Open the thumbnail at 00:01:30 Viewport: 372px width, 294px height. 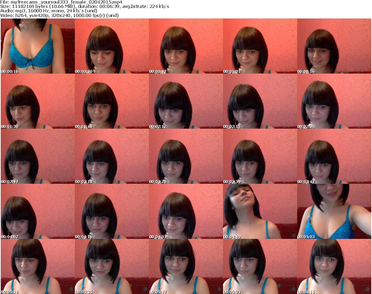click(38, 101)
